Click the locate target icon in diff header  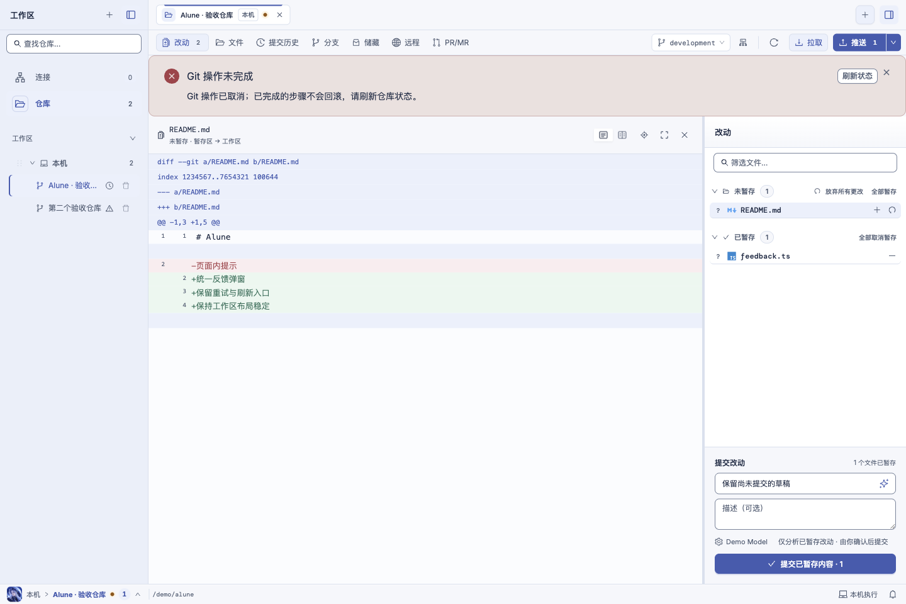644,135
